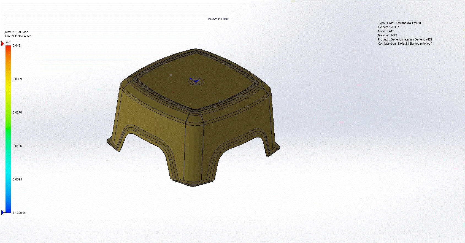The height and width of the screenshot is (243, 465).
Task: Click the Type : Solid - Tetrahedral Hybrid text
Action: click(399, 23)
